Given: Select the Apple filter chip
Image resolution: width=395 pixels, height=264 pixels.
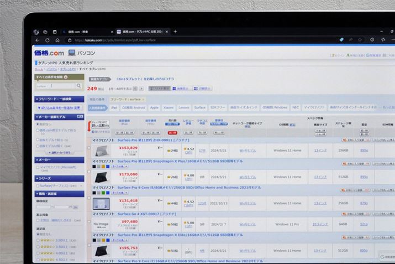Looking at the screenshot, I should (154, 107).
